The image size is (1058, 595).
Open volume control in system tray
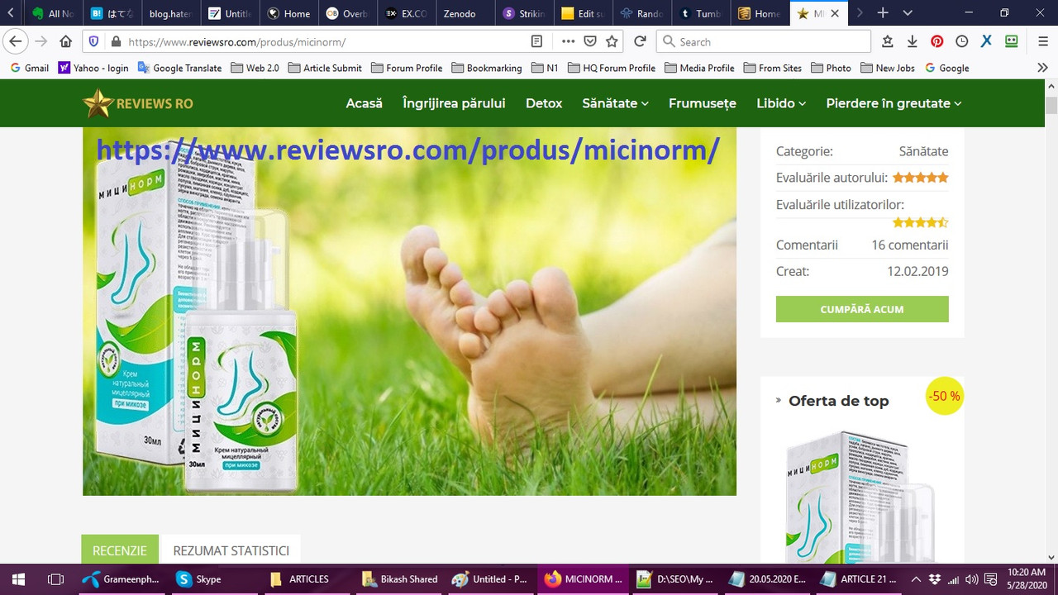972,579
